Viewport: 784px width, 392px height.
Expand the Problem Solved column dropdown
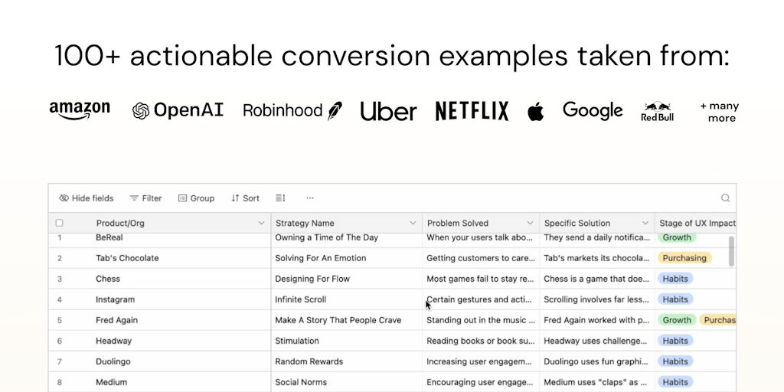point(530,223)
